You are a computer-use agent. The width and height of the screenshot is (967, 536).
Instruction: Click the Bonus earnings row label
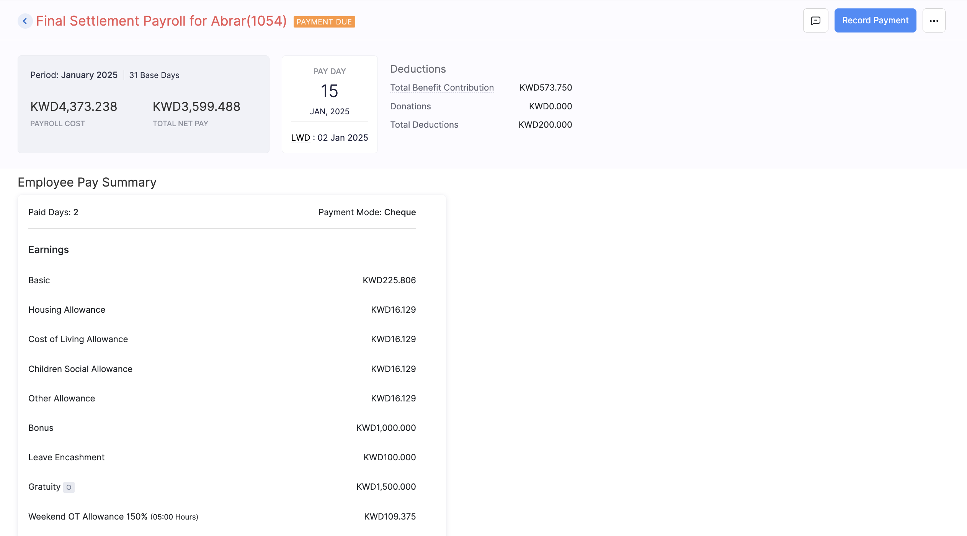point(41,428)
